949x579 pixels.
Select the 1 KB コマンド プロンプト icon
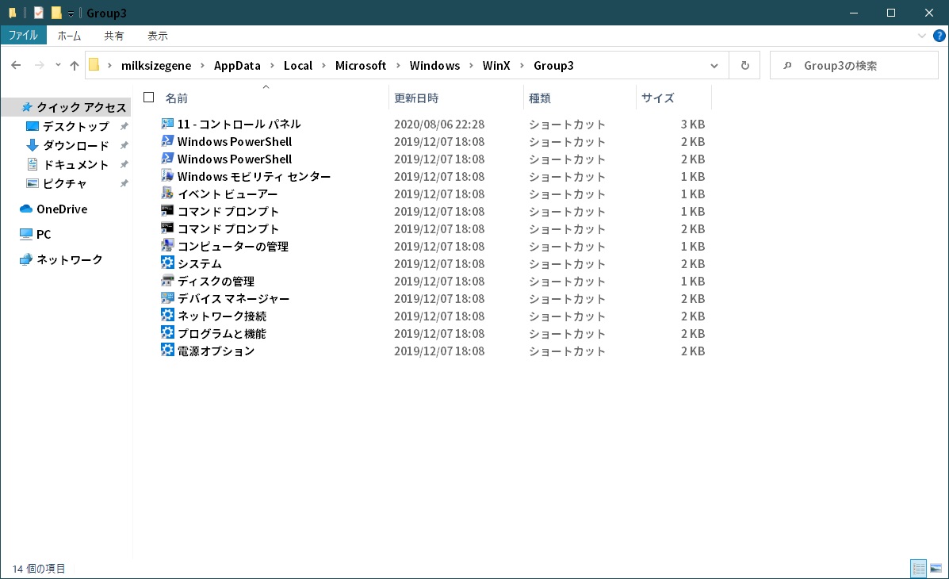[167, 211]
